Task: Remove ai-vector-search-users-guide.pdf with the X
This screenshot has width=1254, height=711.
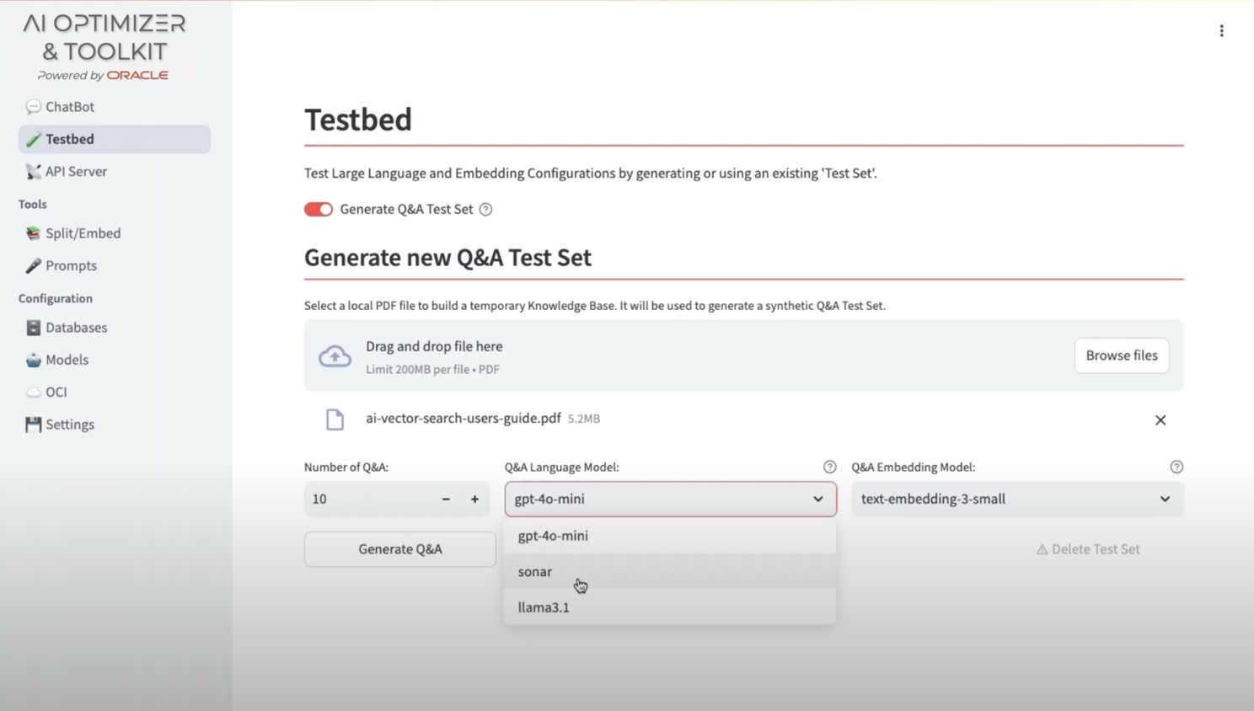Action: pos(1160,420)
